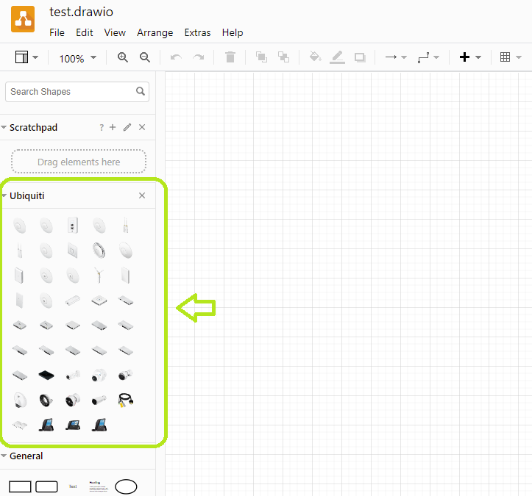The height and width of the screenshot is (496, 532).
Task: Toggle the Shadow icon in toolbar
Action: [360, 57]
